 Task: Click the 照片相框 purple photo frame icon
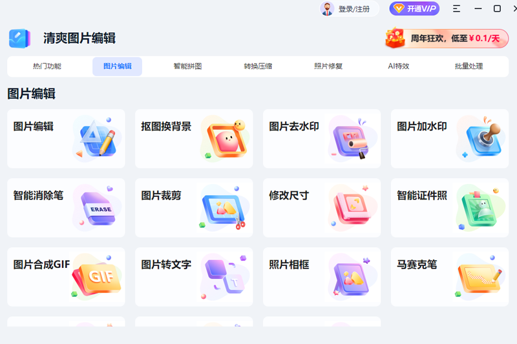tap(353, 277)
